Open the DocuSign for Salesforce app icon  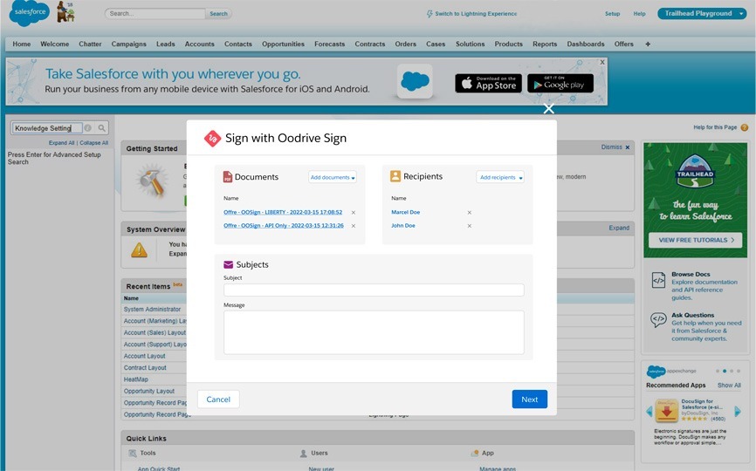[667, 411]
